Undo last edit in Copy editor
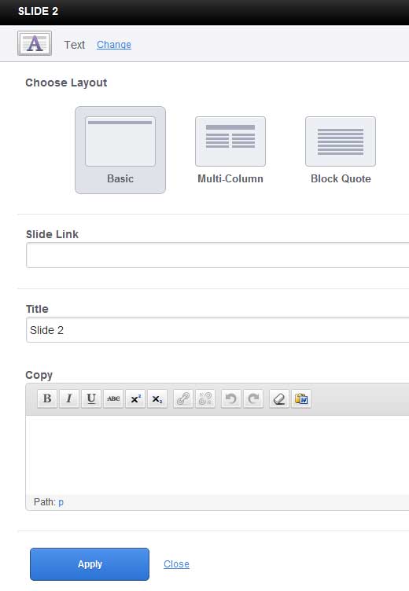The width and height of the screenshot is (409, 591). [231, 398]
